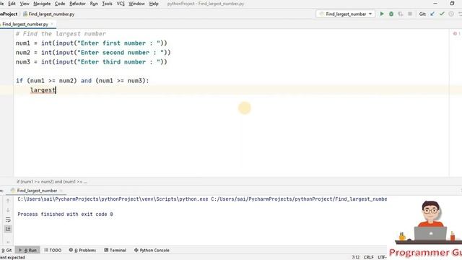Image resolution: width=462 pixels, height=260 pixels.
Task: Click the 7:12 cursor position indicator
Action: (356, 257)
